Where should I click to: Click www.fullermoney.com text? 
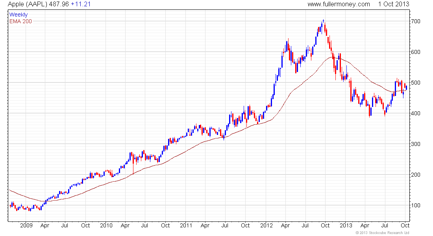[x=339, y=4]
